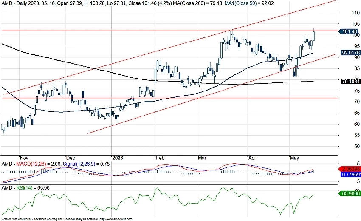Image resolution: width=361 pixels, height=221 pixels.
Task: Click the 75 price axis label
Action: pyautogui.click(x=357, y=91)
